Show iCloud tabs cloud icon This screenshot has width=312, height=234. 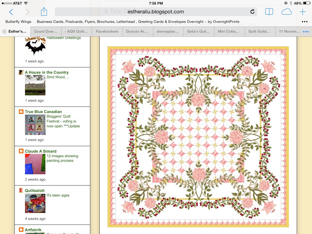(286, 12)
